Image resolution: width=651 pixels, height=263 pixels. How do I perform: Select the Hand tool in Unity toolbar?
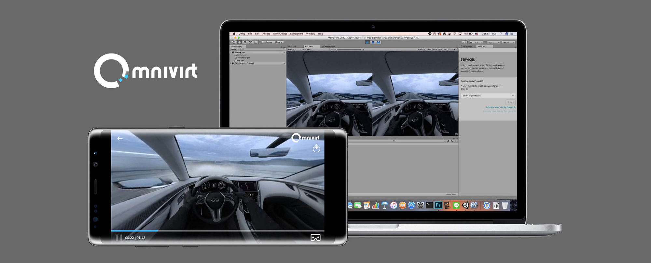[x=234, y=42]
